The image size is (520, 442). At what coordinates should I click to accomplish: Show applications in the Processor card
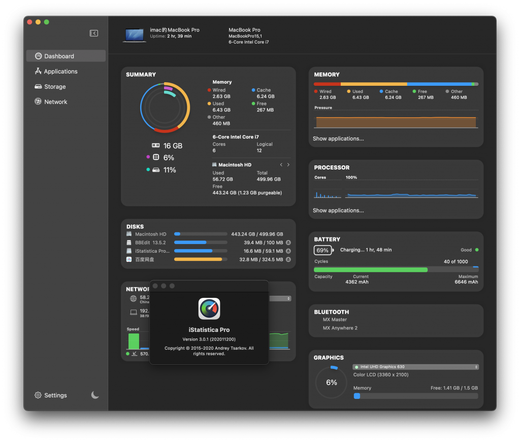338,211
